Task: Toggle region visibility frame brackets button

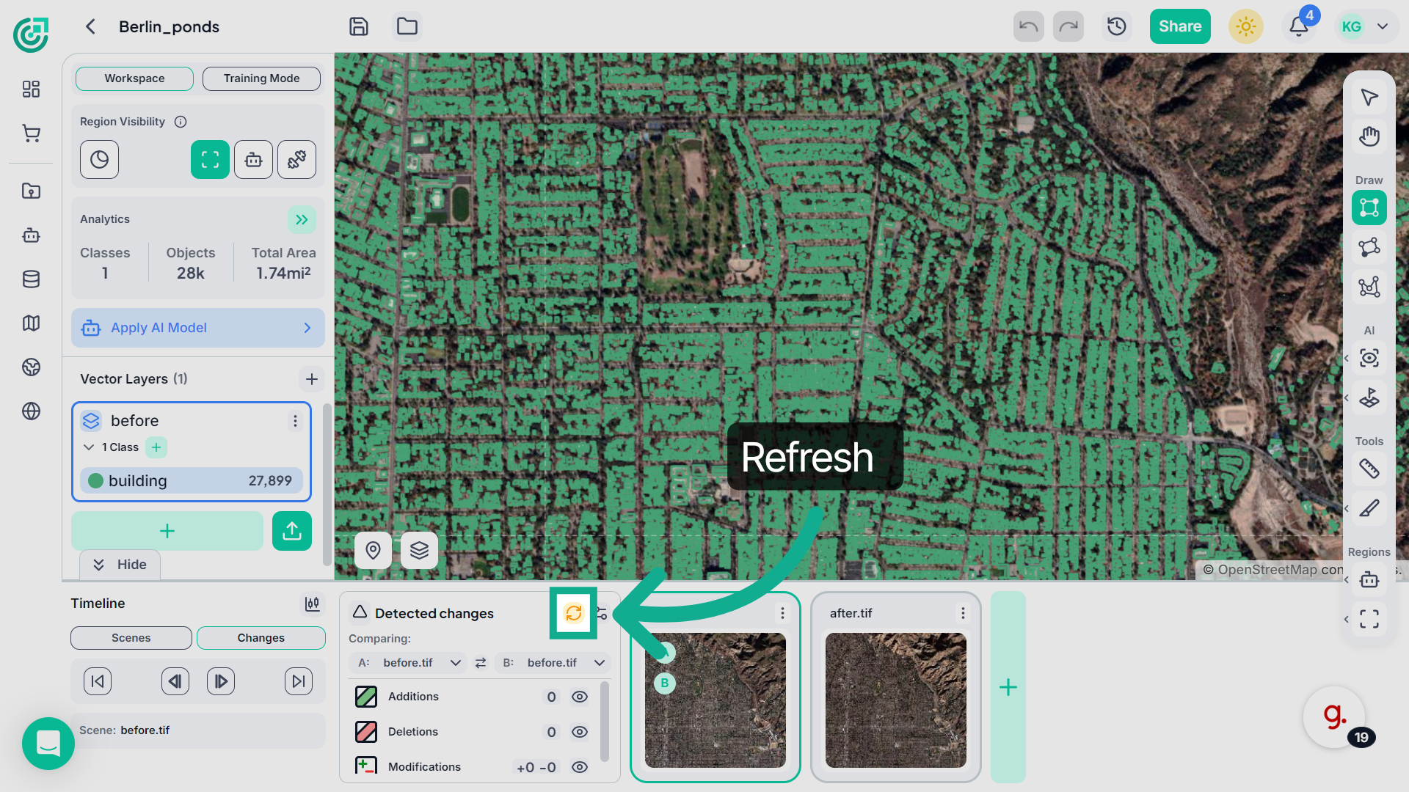Action: click(x=210, y=160)
